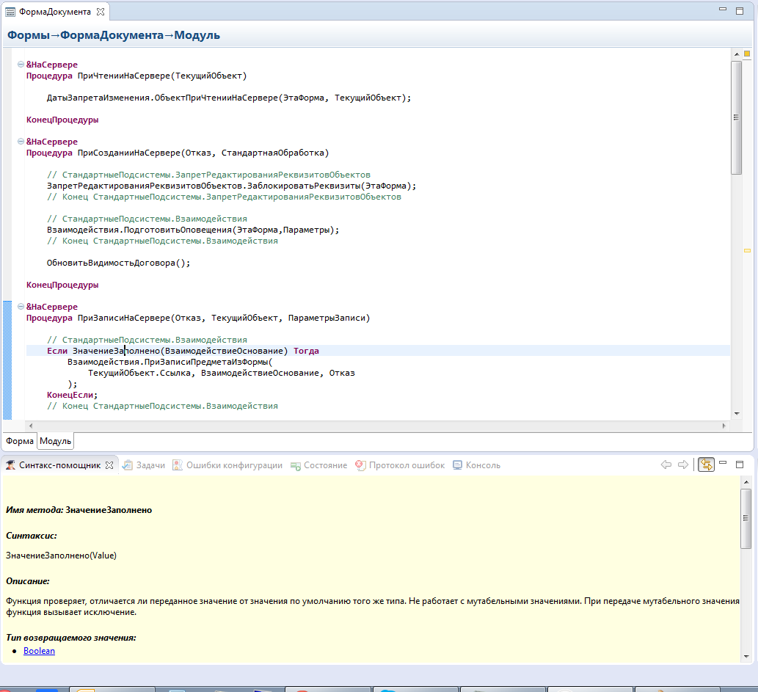This screenshot has width=758, height=692.
Task: Click the Задачи tab icon
Action: (x=127, y=465)
